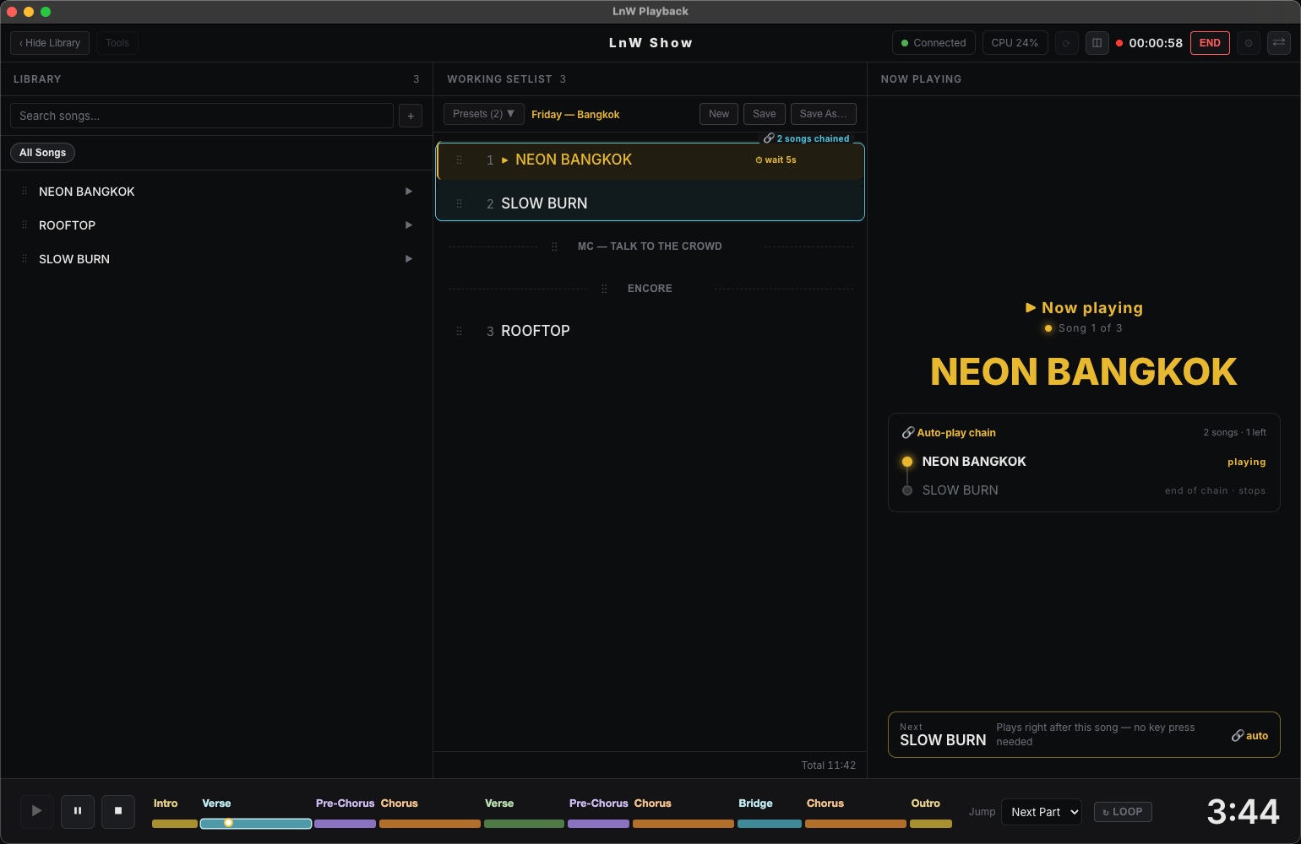Click the Next SLOW BURN card
The image size is (1301, 844).
tap(1084, 735)
